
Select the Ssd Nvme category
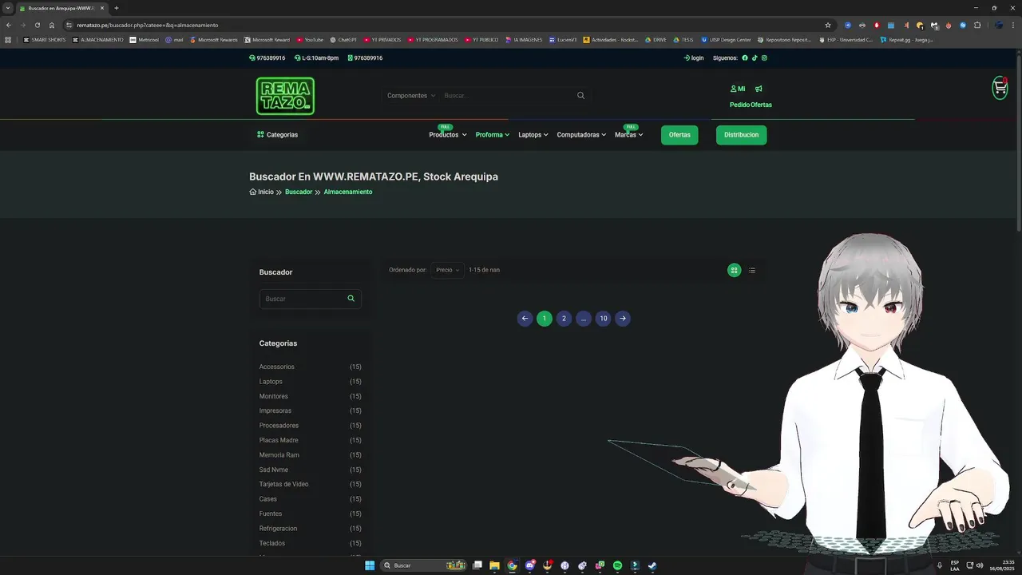274,470
